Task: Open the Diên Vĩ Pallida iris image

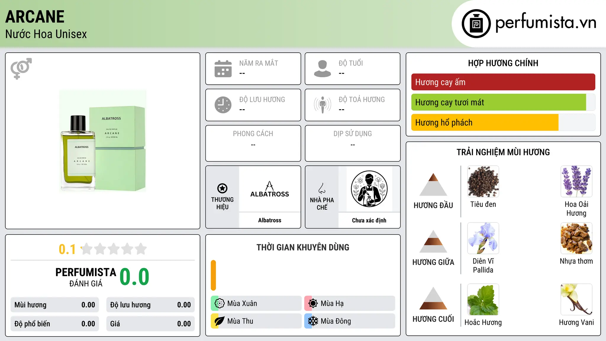Action: (483, 238)
